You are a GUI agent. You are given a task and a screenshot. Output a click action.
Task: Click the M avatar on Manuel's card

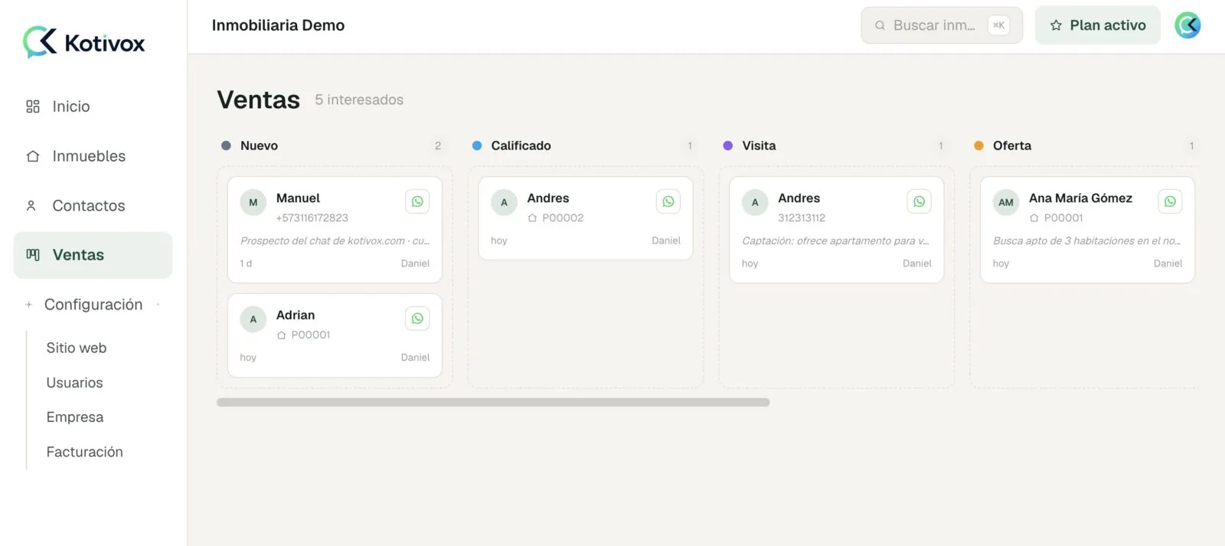[x=253, y=202]
